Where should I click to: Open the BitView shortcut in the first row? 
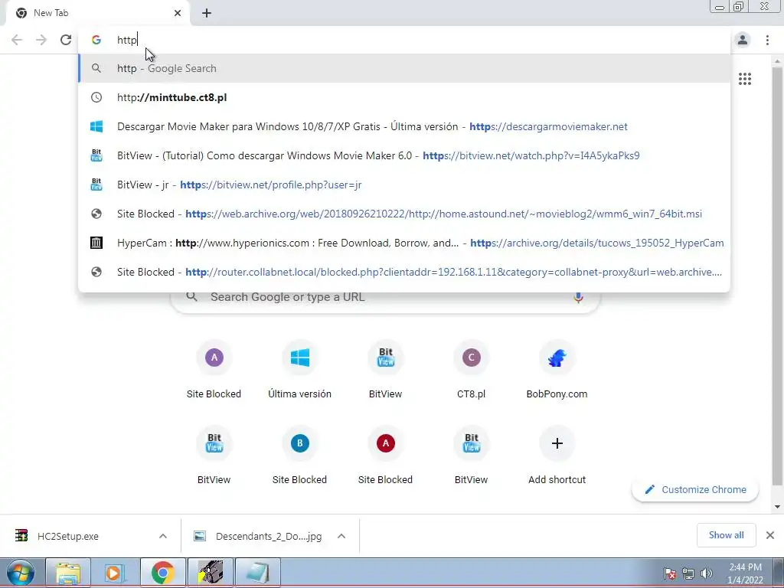386,369
